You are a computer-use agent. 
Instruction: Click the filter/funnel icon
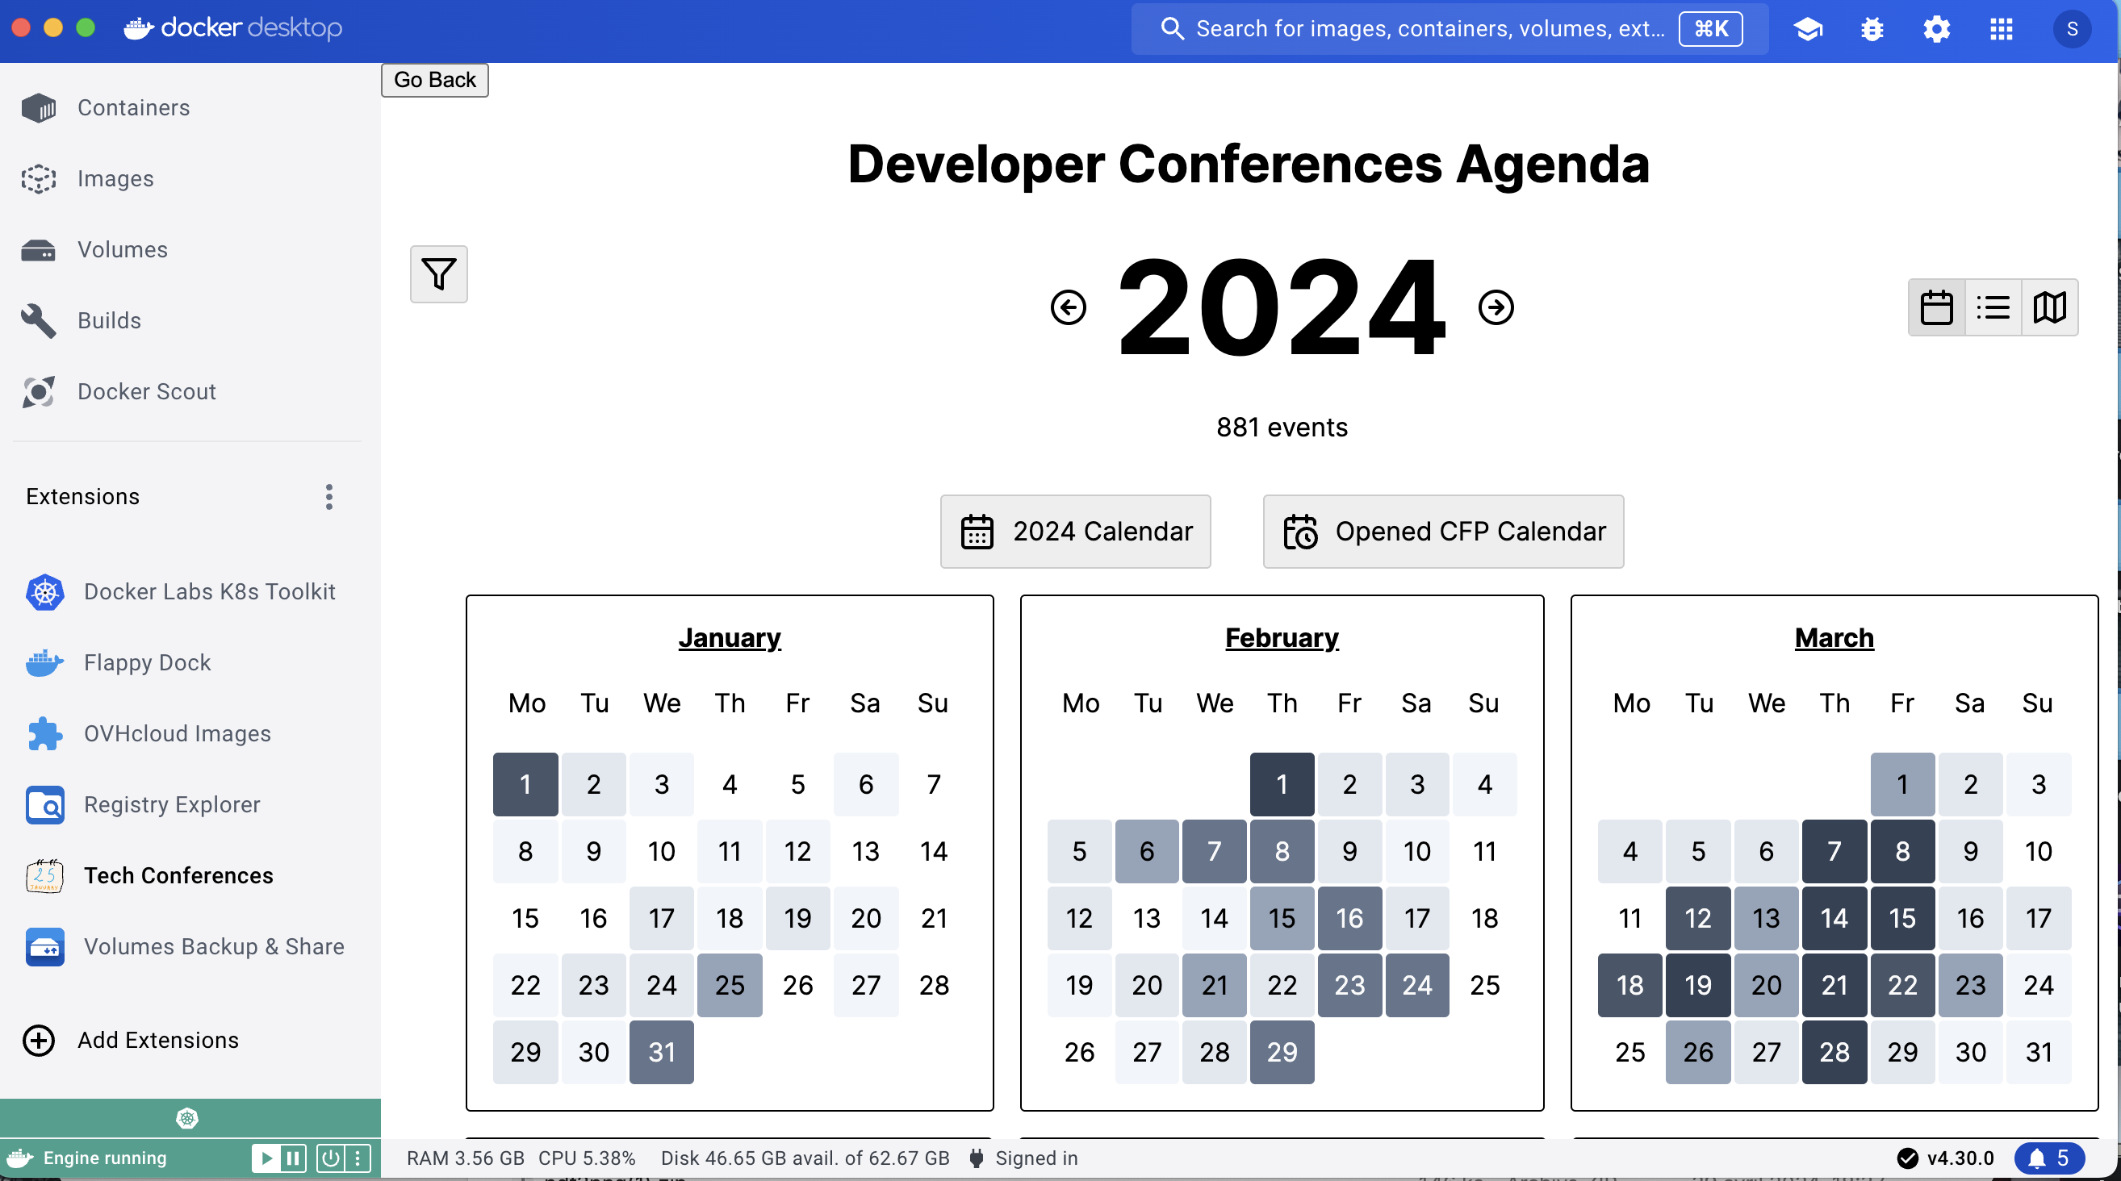(438, 275)
